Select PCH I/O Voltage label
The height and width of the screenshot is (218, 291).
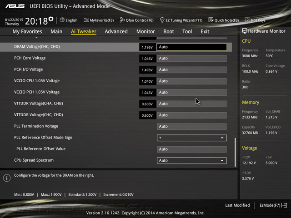[28, 69]
